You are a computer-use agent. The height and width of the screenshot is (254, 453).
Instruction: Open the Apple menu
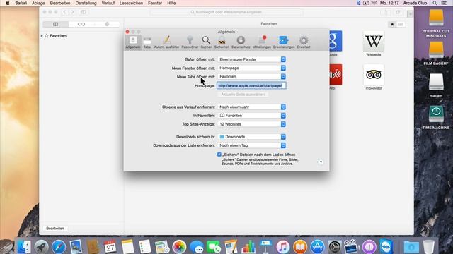tap(8, 3)
